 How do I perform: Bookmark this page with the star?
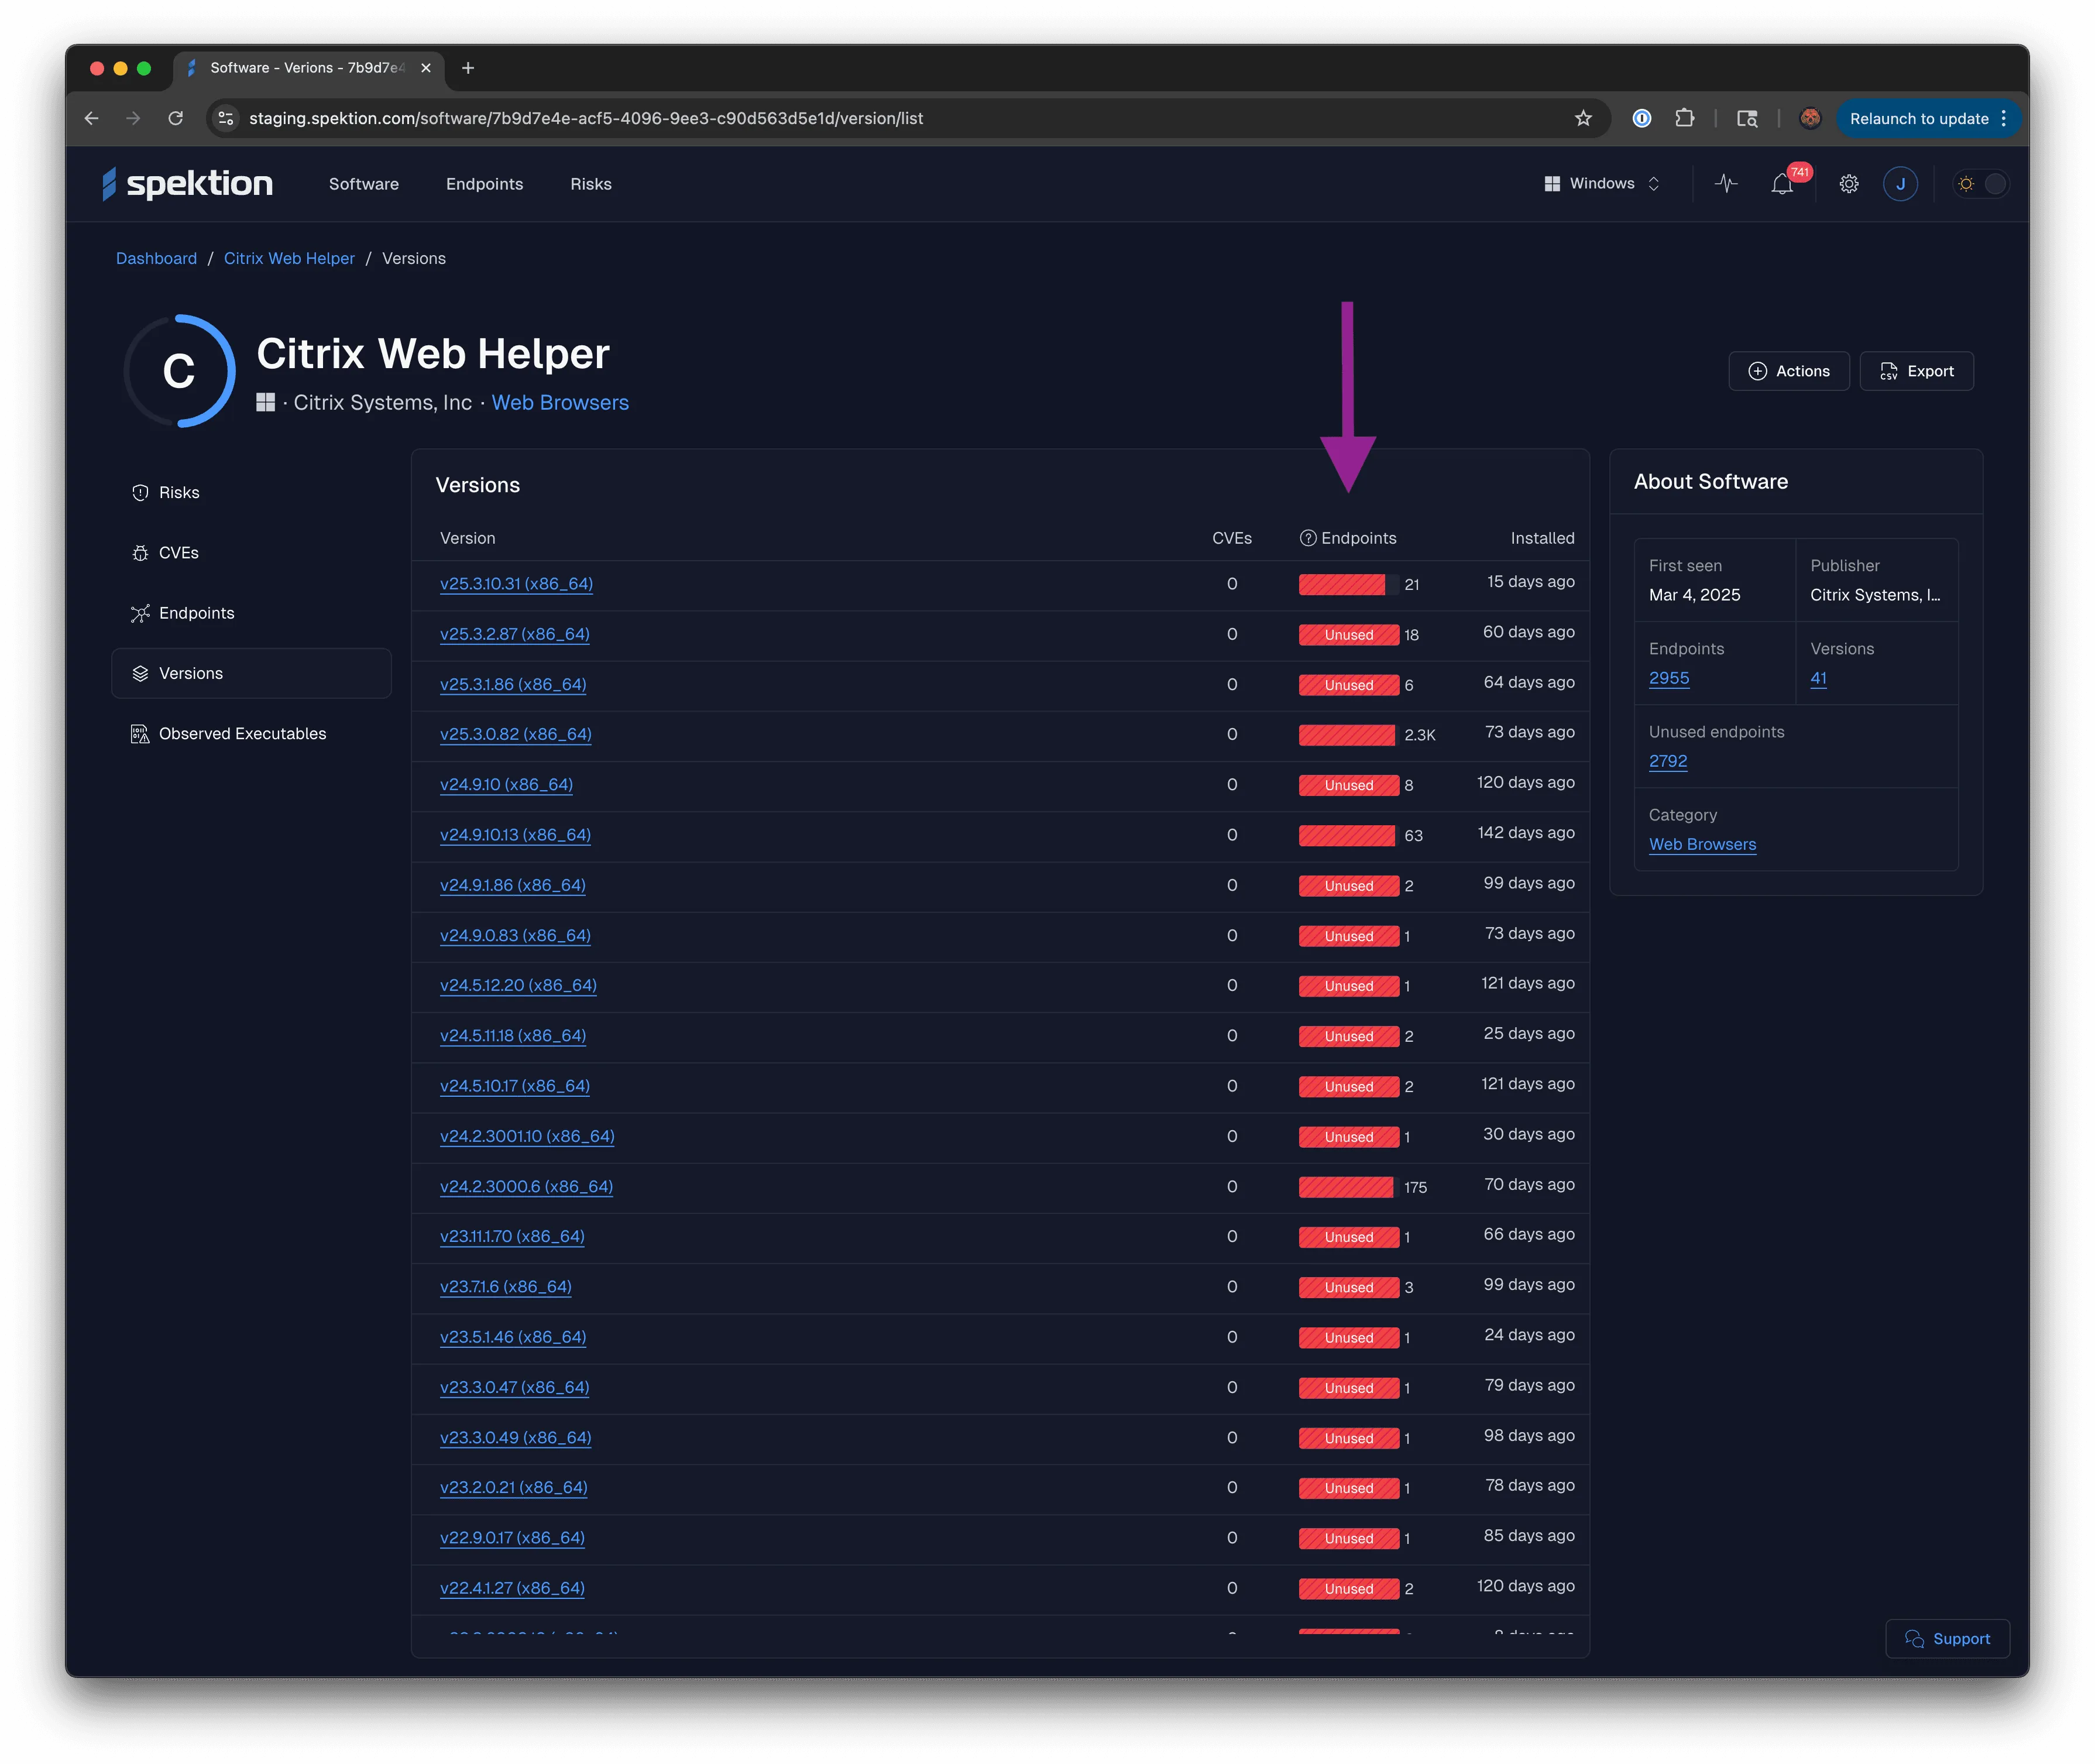[1583, 118]
